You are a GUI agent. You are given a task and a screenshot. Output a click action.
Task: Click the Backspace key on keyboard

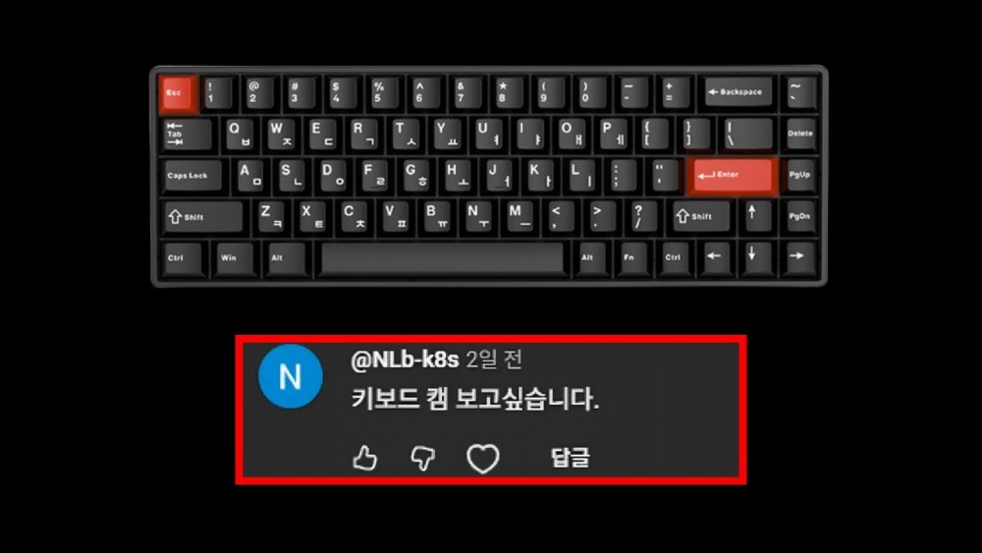737,92
